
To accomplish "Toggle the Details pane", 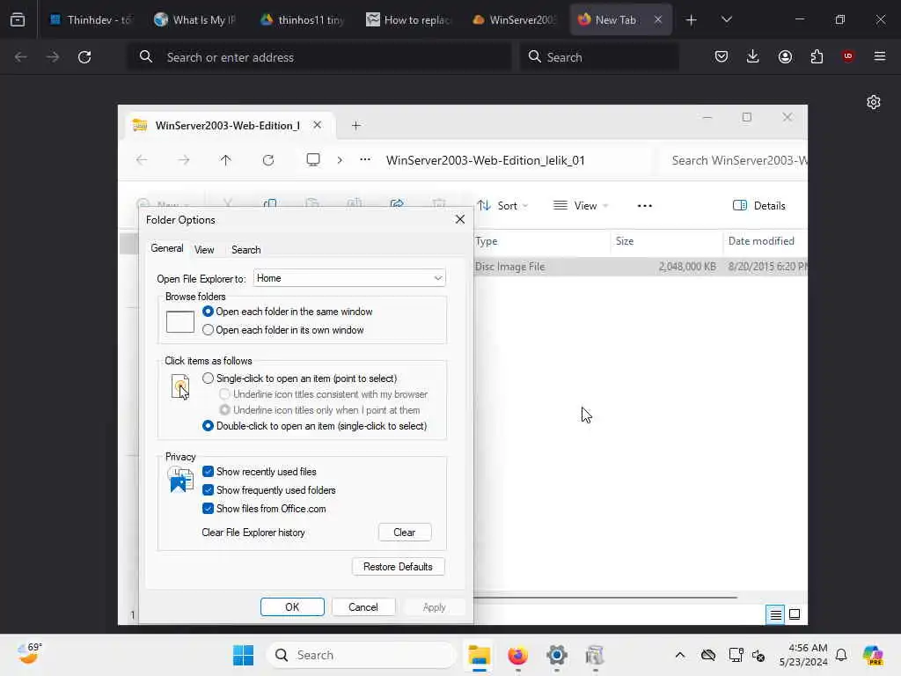I will coord(758,206).
